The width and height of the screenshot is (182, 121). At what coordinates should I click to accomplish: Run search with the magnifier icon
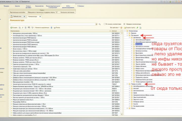pos(100,24)
